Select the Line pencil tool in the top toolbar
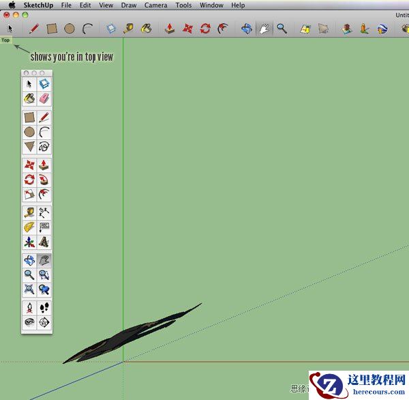 pyautogui.click(x=34, y=29)
